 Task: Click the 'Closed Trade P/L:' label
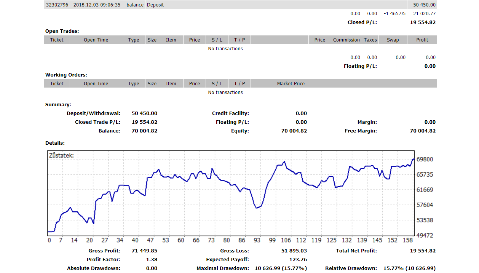click(x=97, y=122)
